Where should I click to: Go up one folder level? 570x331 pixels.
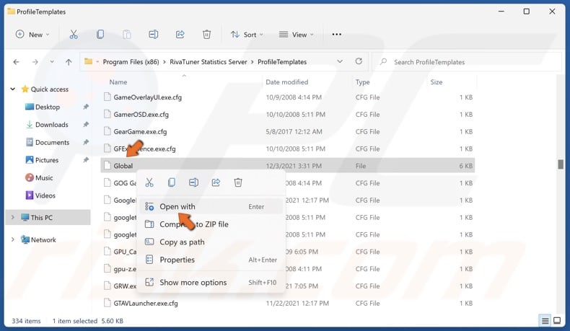tap(69, 62)
